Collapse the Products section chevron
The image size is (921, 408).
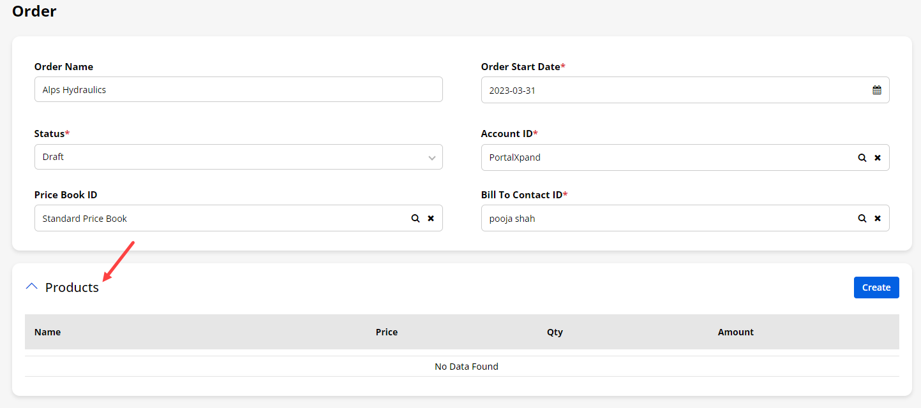tap(31, 287)
